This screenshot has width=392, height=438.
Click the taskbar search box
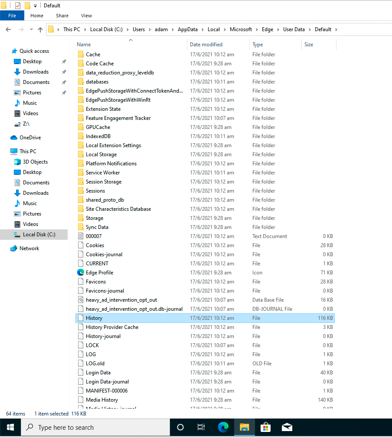click(95, 427)
